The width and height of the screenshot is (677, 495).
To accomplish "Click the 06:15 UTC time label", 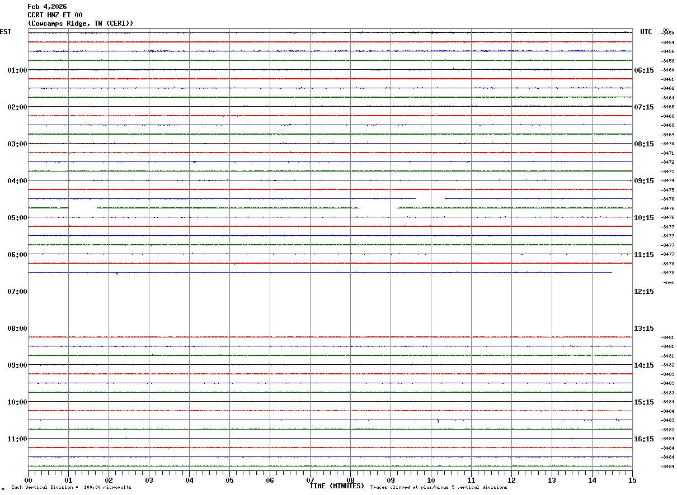I will pos(644,70).
